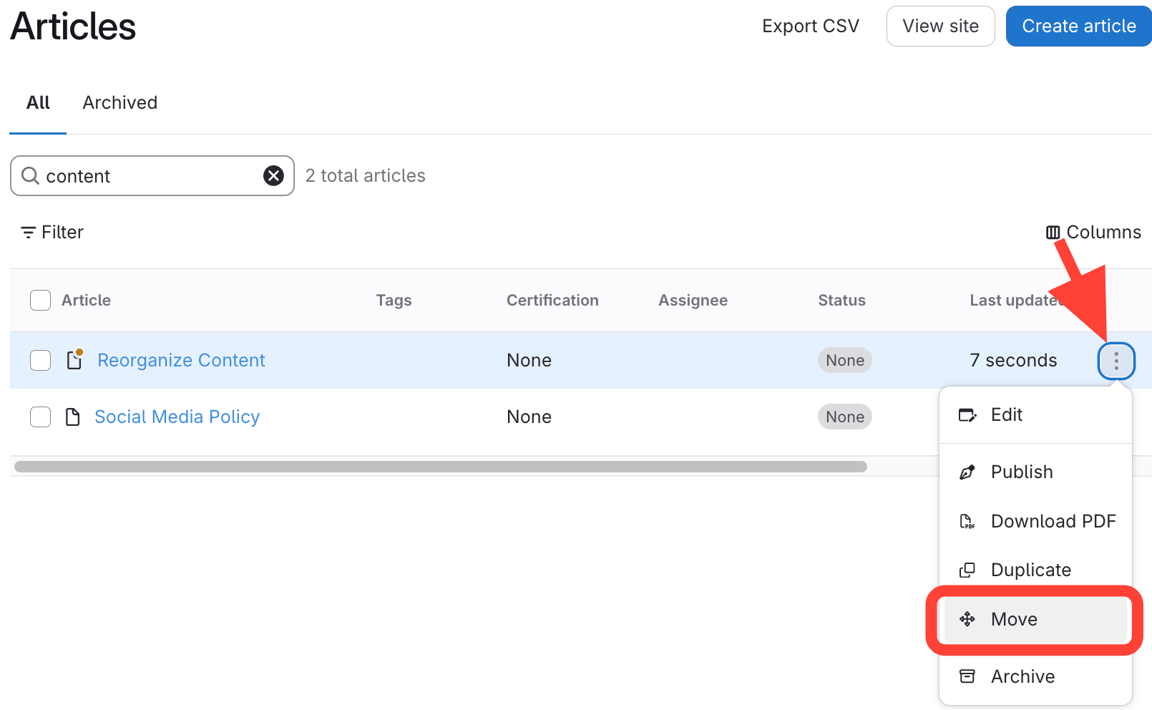Click the horizontal table scrollbar
This screenshot has width=1152, height=710.
point(440,467)
